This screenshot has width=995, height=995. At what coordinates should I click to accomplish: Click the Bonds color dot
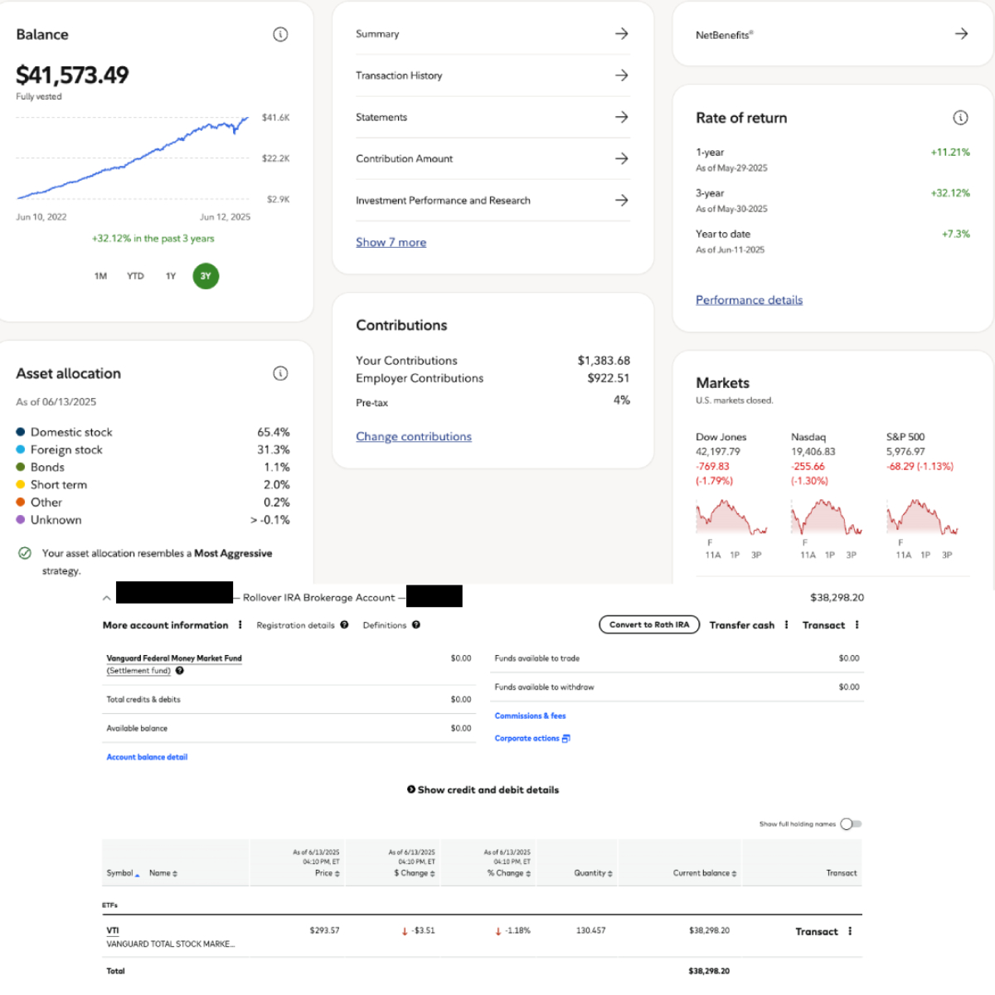(x=20, y=467)
